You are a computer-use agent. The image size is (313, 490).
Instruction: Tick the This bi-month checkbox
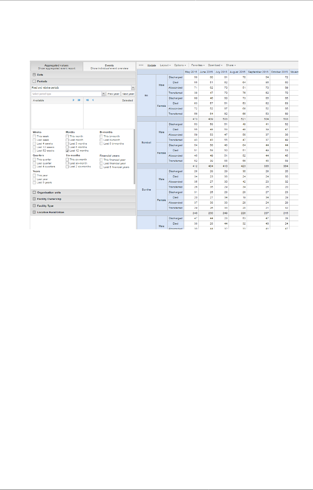pyautogui.click(x=101, y=136)
